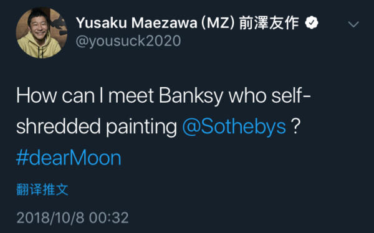374x233 pixels.
Task: Click the Japanese name 前澤友作
Action: [x=269, y=23]
